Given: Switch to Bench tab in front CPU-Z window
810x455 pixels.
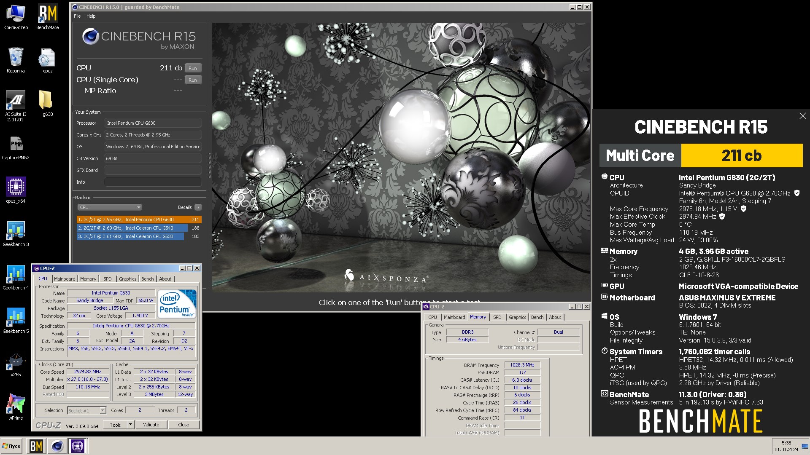Looking at the screenshot, I should pyautogui.click(x=147, y=279).
